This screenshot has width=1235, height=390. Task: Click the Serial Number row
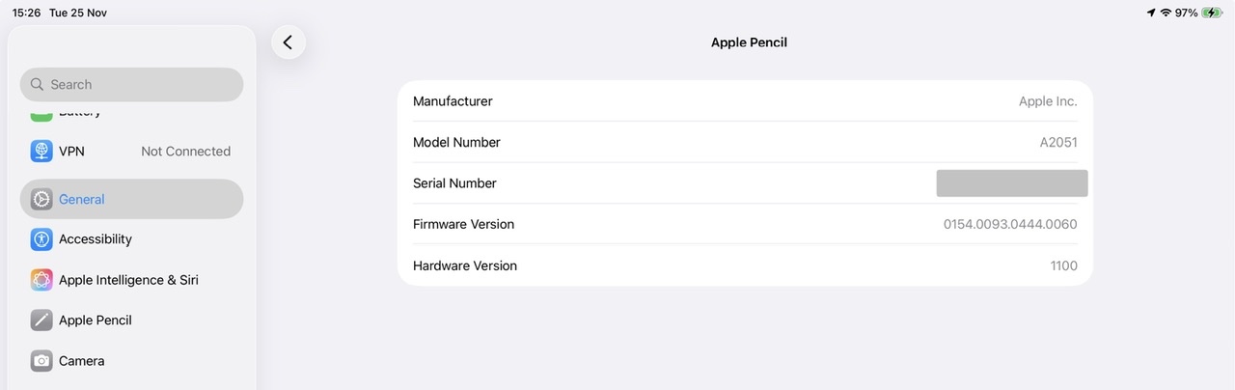point(745,183)
